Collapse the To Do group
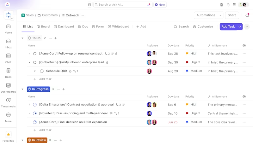The width and height of the screenshot is (253, 143). [x=22, y=38]
